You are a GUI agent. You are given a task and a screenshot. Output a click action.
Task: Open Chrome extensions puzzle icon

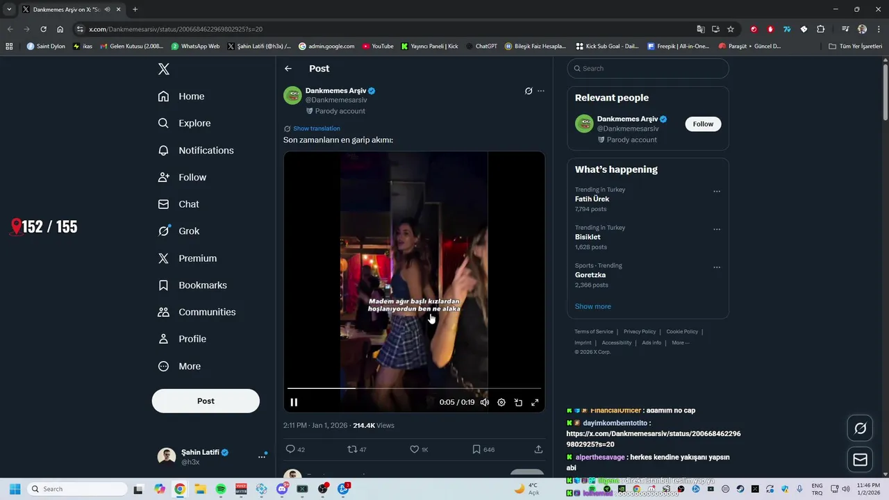tap(821, 29)
